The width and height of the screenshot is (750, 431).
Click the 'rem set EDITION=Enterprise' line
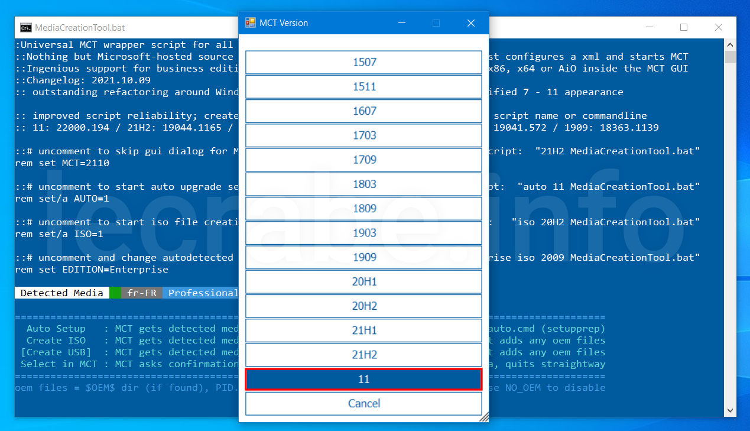[x=92, y=269]
